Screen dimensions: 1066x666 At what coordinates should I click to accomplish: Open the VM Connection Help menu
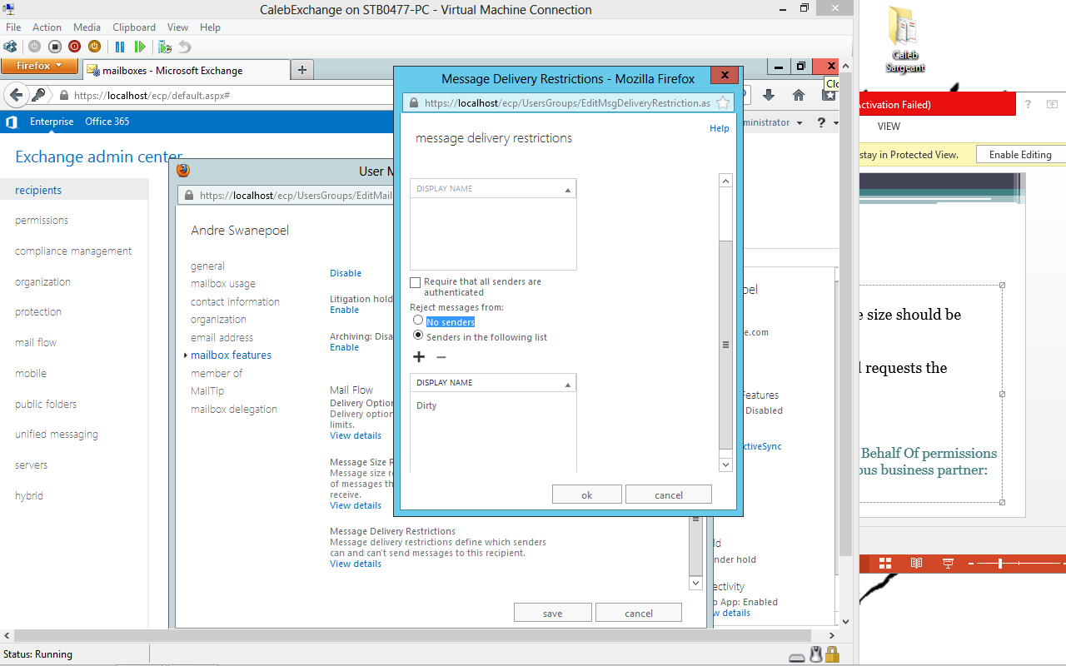point(210,27)
